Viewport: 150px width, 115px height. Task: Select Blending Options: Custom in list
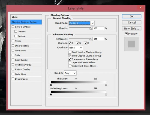[x=26, y=22]
